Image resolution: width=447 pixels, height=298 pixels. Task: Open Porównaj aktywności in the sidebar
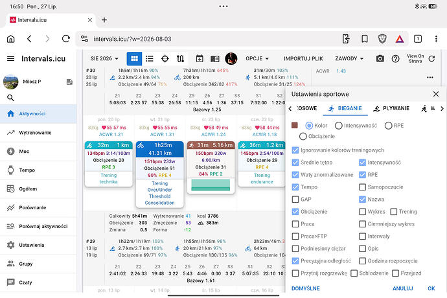(38, 227)
